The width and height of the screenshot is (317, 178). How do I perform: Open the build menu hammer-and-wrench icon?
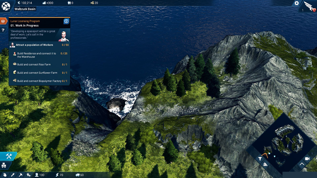8,156
